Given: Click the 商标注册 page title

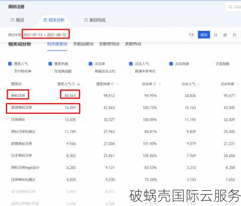Looking at the screenshot, I should [x=16, y=7].
